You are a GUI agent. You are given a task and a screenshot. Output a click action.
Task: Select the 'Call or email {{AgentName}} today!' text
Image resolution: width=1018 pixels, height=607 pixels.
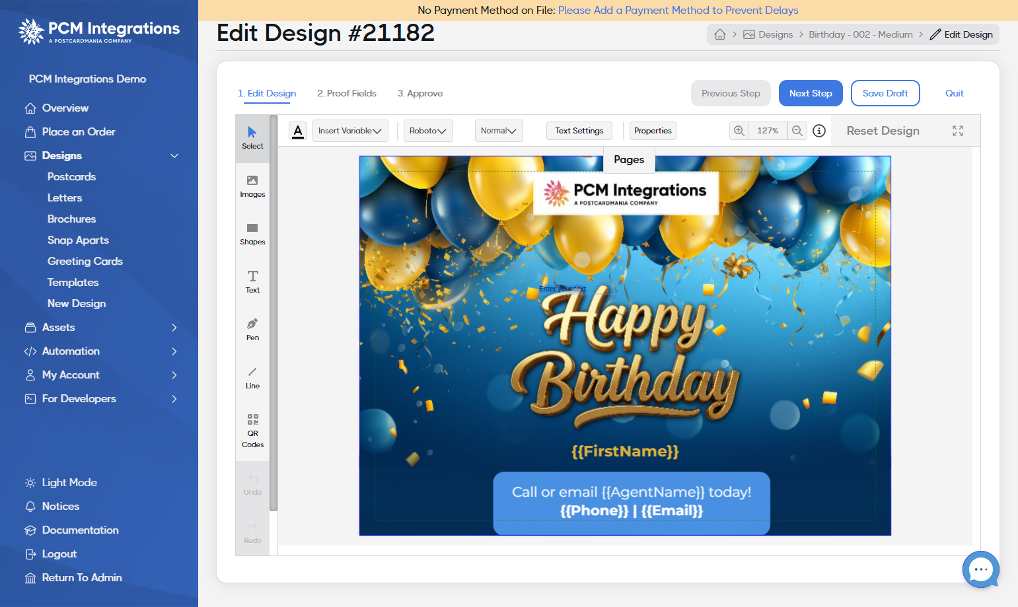coord(632,491)
